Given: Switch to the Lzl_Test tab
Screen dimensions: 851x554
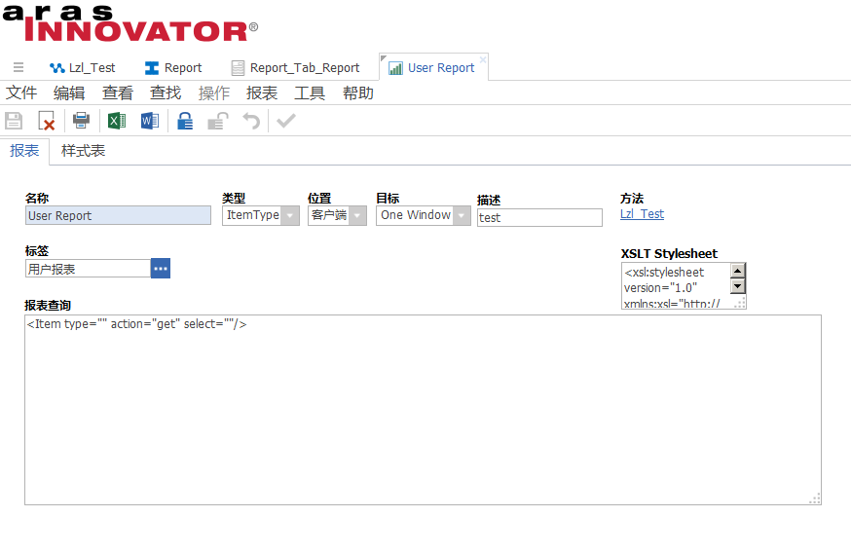Looking at the screenshot, I should 83,68.
